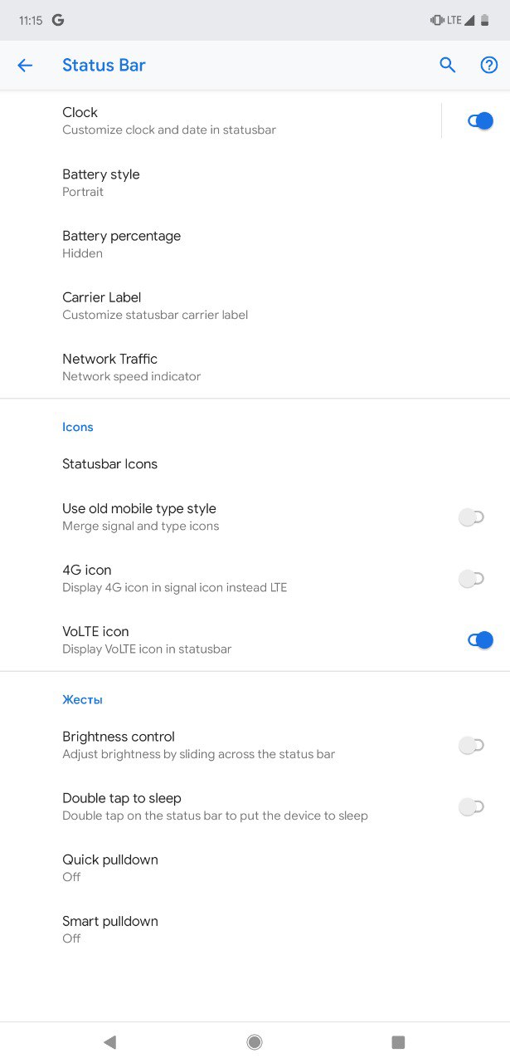Open Quick pulldown option list
Viewport: 510px width, 1063px height.
coord(255,868)
